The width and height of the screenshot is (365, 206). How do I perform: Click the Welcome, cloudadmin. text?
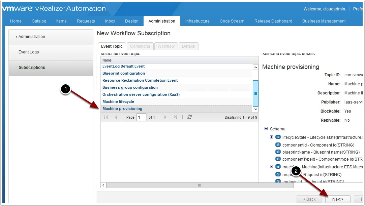(325, 9)
